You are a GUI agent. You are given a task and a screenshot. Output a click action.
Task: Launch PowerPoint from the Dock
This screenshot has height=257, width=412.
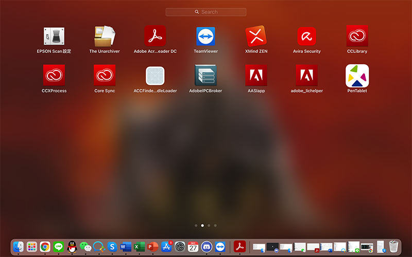pyautogui.click(x=152, y=247)
